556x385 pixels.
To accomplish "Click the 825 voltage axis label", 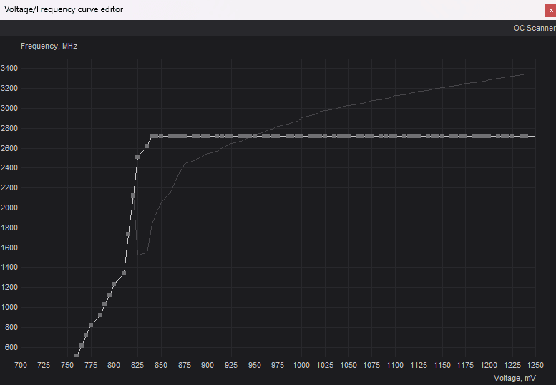I will click(137, 365).
